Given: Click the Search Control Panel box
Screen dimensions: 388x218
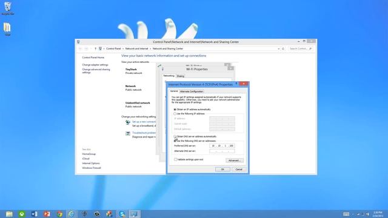Looking at the screenshot, I should pos(301,48).
